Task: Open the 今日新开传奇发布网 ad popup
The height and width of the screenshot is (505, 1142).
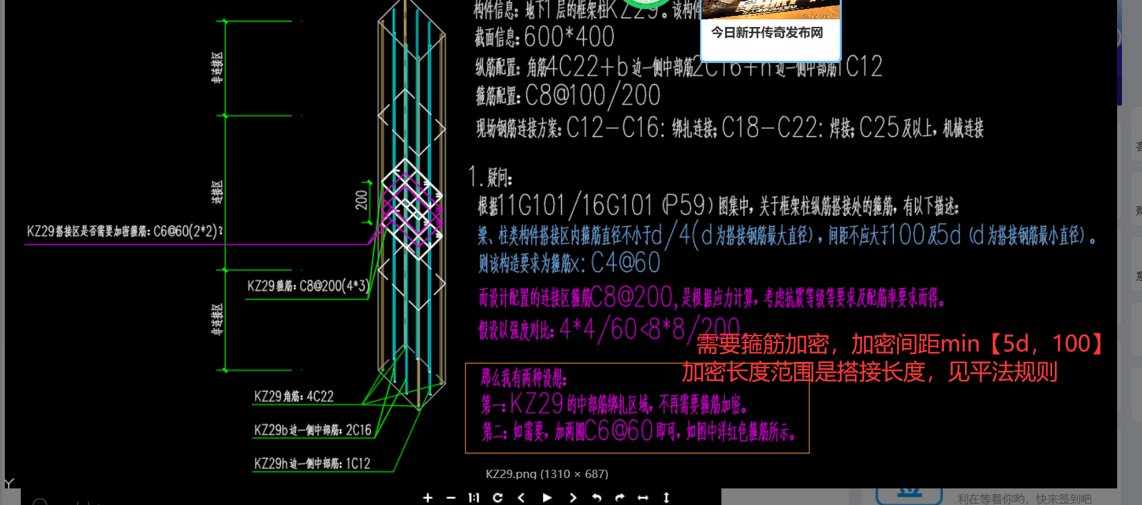Action: (767, 33)
